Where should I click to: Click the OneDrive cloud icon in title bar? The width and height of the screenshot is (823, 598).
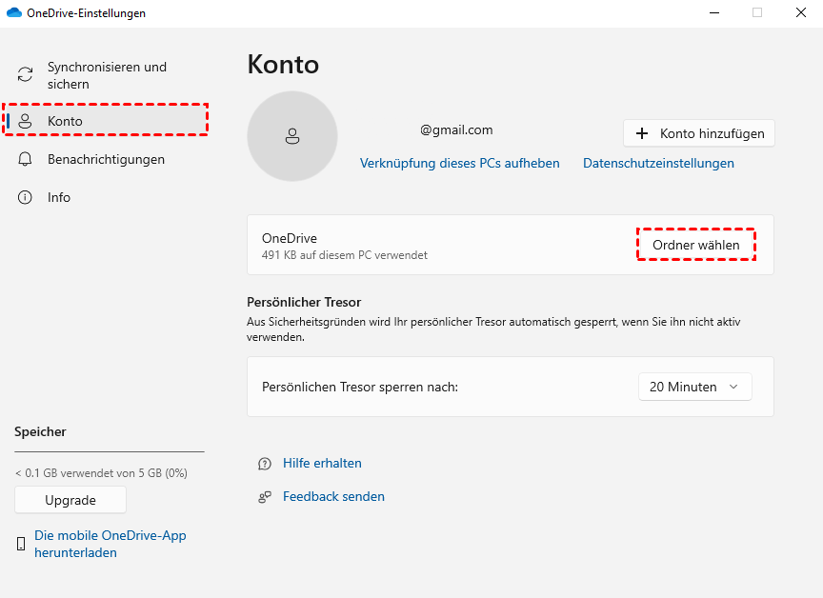point(14,12)
